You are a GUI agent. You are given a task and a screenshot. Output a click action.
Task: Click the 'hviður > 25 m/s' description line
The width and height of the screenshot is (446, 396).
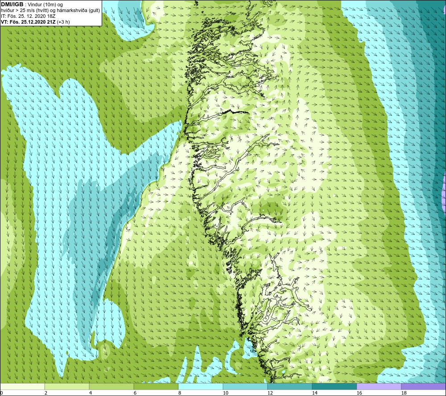pyautogui.click(x=50, y=11)
